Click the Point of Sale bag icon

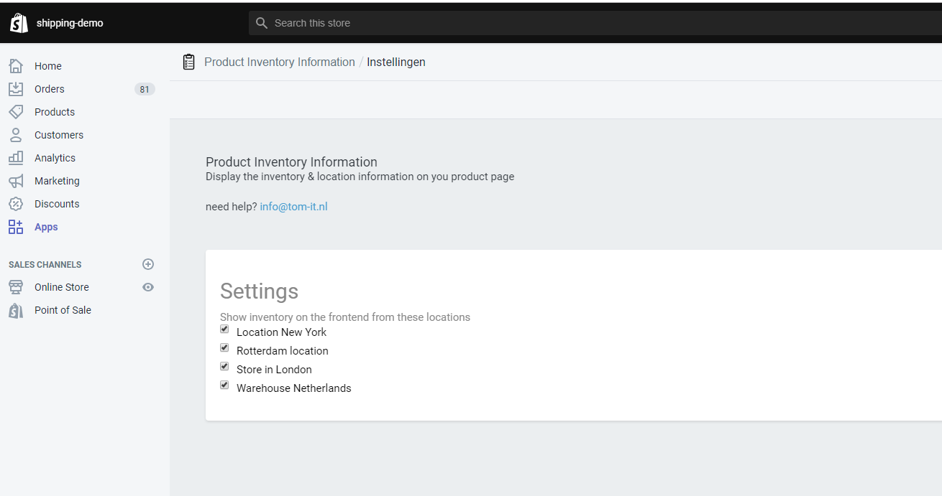(x=16, y=310)
